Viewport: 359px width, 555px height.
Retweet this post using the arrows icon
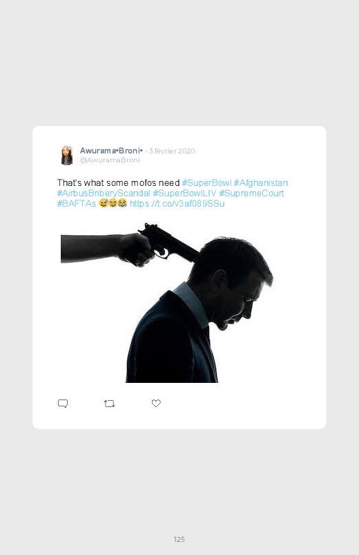109,404
